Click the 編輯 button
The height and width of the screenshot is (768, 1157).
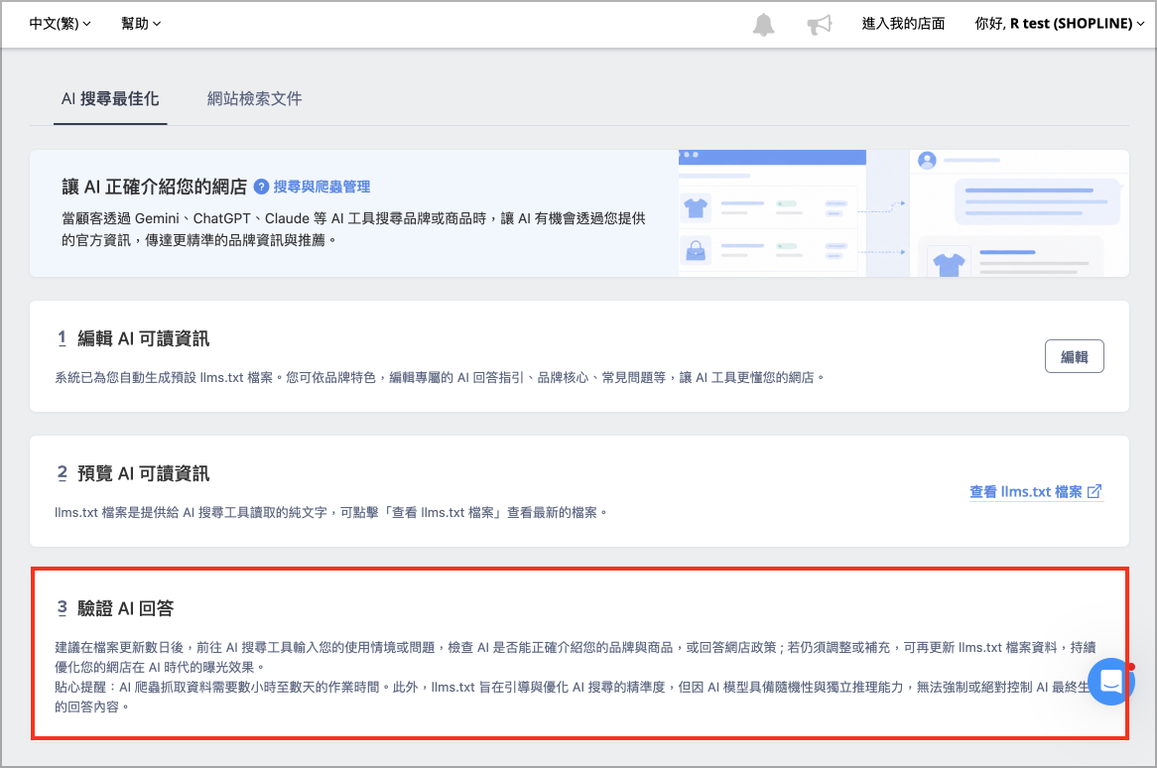(1075, 356)
